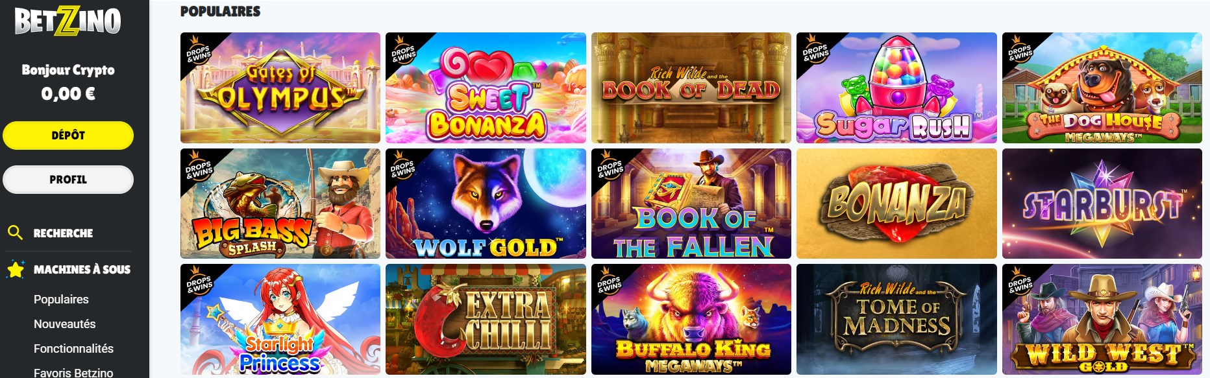Open the Recherche menu item
The width and height of the screenshot is (1210, 378).
pos(63,233)
